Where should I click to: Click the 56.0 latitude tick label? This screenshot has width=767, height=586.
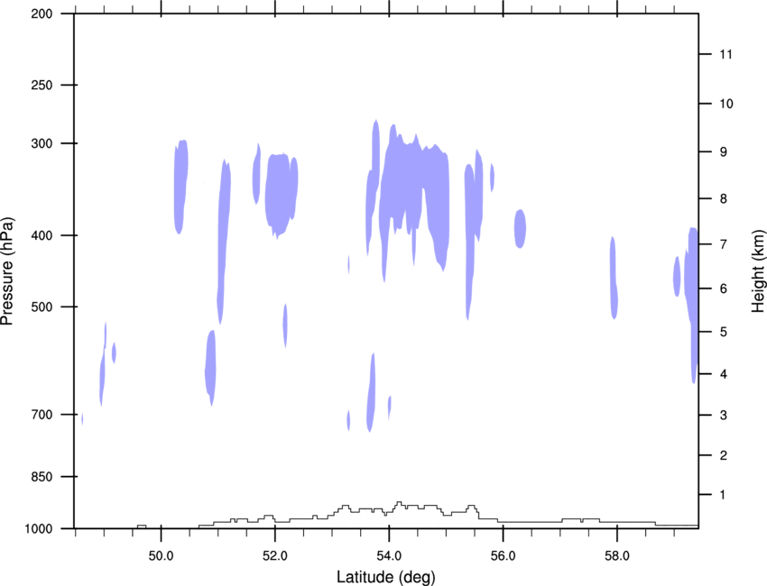point(504,556)
